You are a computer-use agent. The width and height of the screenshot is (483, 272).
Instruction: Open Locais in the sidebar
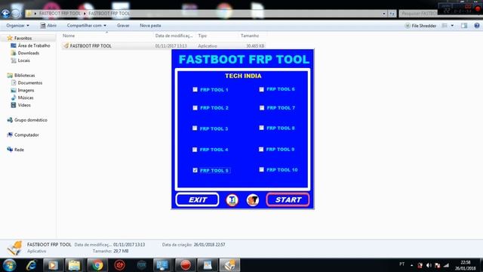pyautogui.click(x=20, y=60)
